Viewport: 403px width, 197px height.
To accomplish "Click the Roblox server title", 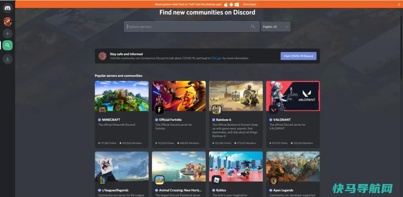I will 221,190.
